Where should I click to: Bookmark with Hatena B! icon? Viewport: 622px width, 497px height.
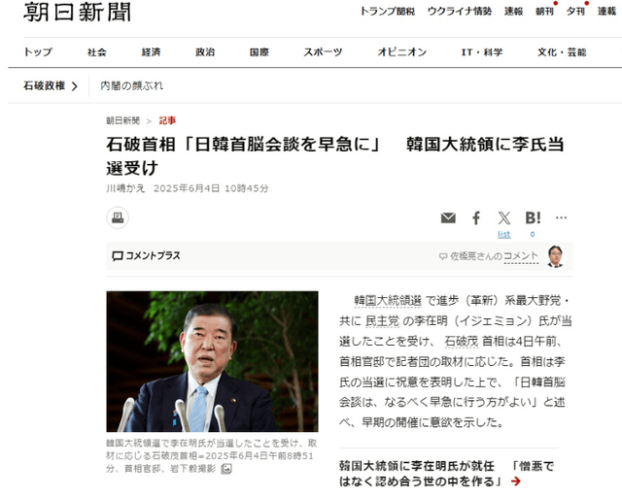click(533, 217)
